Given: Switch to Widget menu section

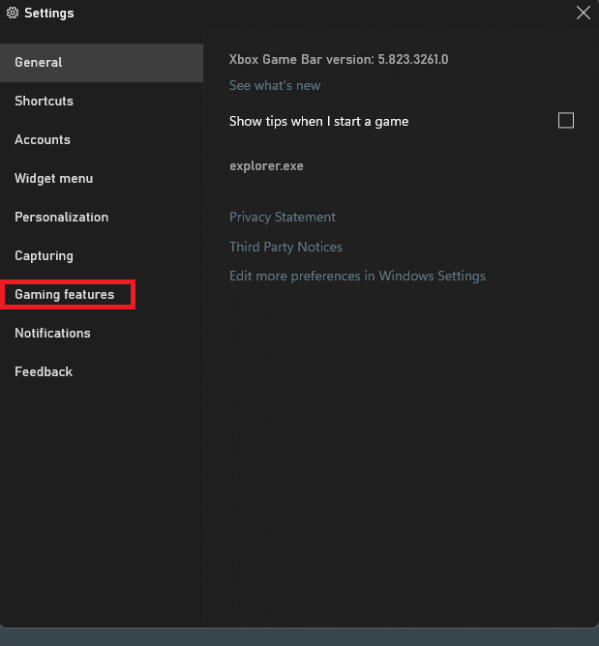Looking at the screenshot, I should pyautogui.click(x=102, y=178).
